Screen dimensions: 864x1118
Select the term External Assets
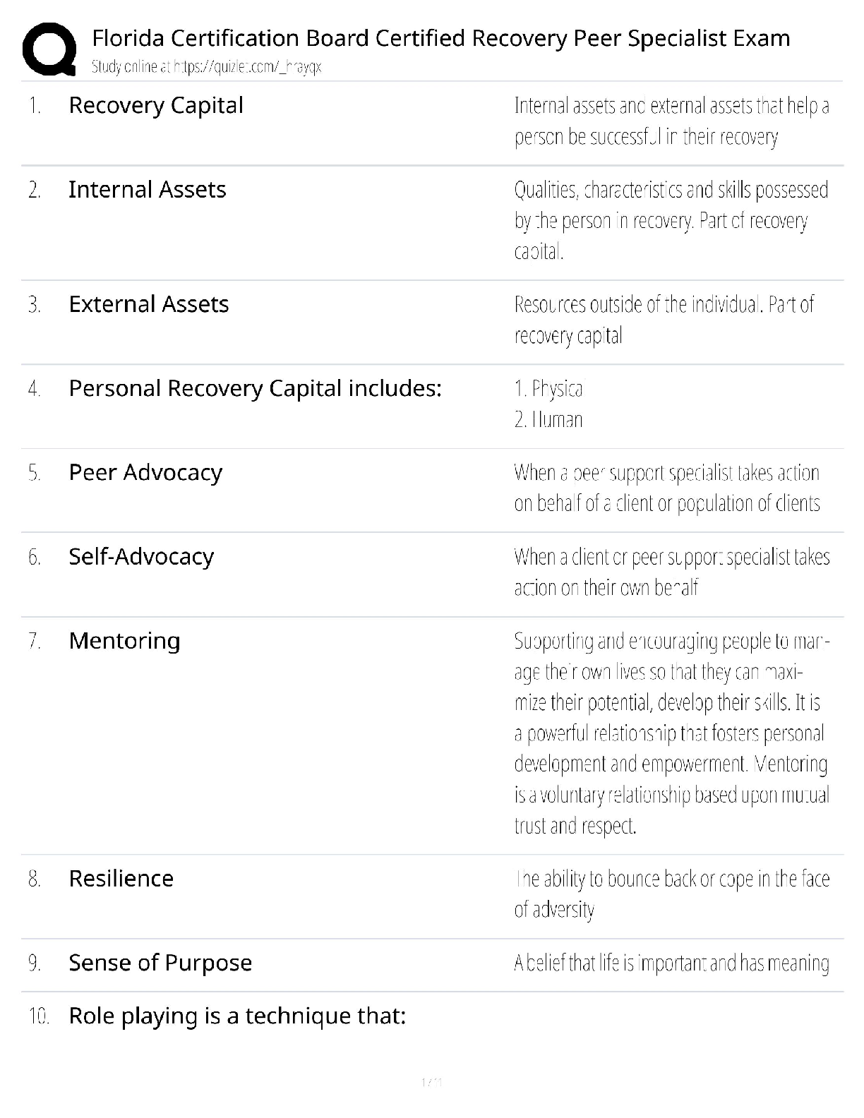(148, 304)
